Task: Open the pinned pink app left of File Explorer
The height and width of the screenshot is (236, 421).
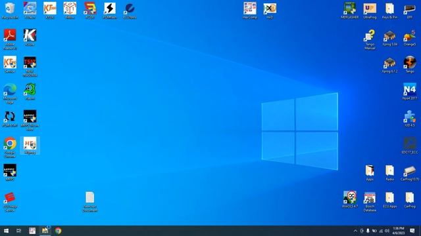Action: [32, 231]
